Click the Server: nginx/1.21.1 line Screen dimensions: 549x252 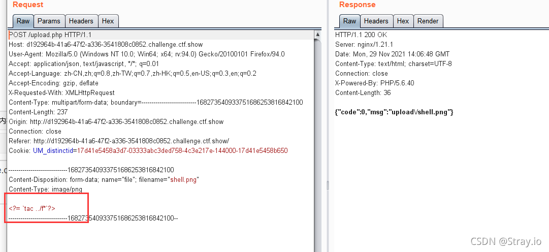click(x=364, y=45)
